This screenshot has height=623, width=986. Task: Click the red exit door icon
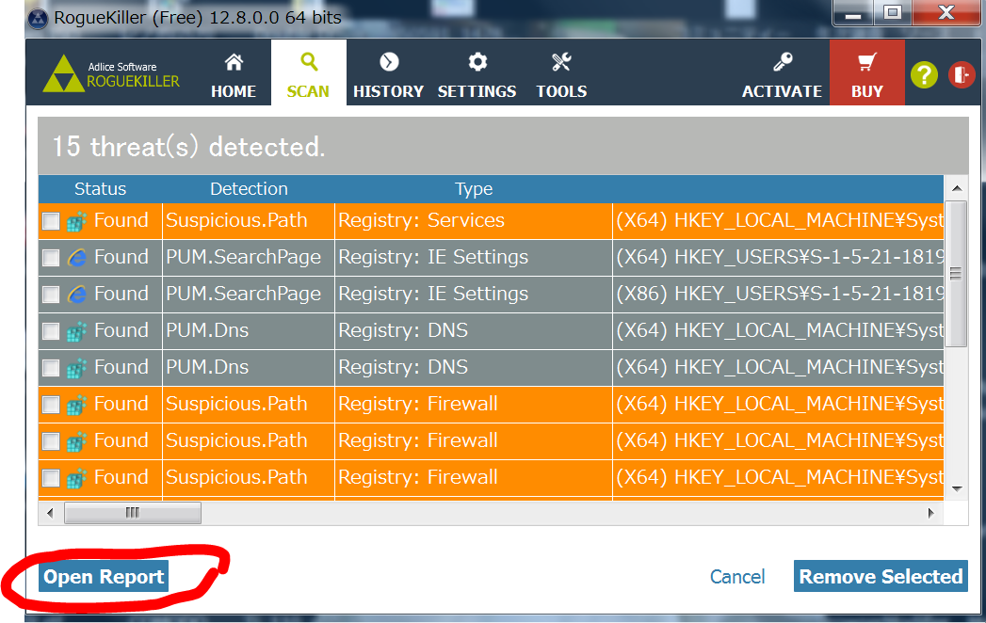point(962,75)
